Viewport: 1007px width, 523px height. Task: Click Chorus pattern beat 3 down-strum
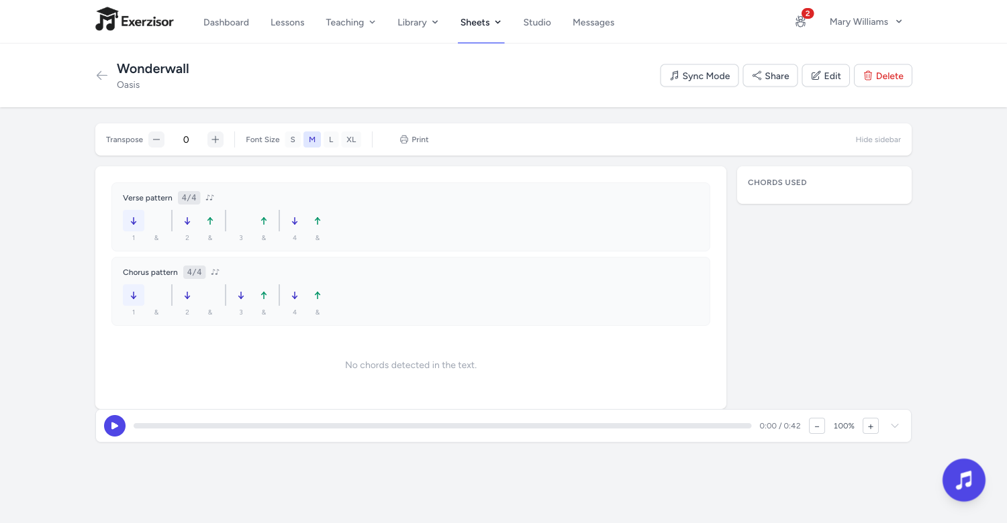coord(241,295)
